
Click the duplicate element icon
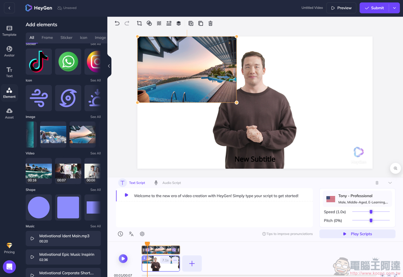tap(191, 23)
